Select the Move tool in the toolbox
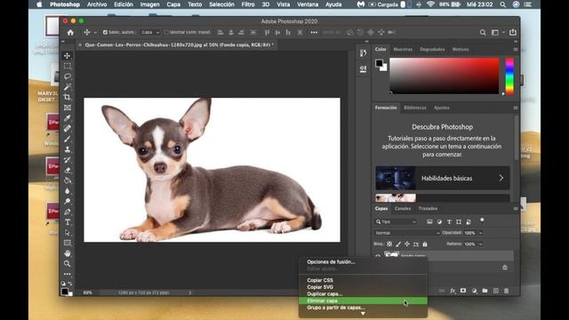The image size is (569, 320). pos(68,55)
